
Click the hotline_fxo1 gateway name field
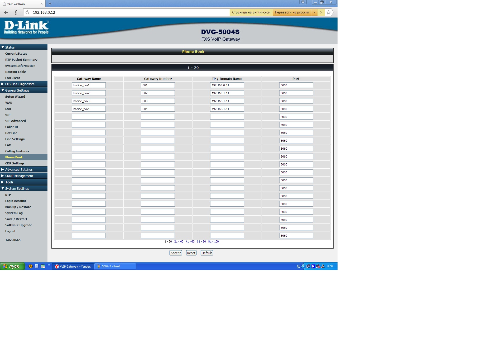point(89,85)
